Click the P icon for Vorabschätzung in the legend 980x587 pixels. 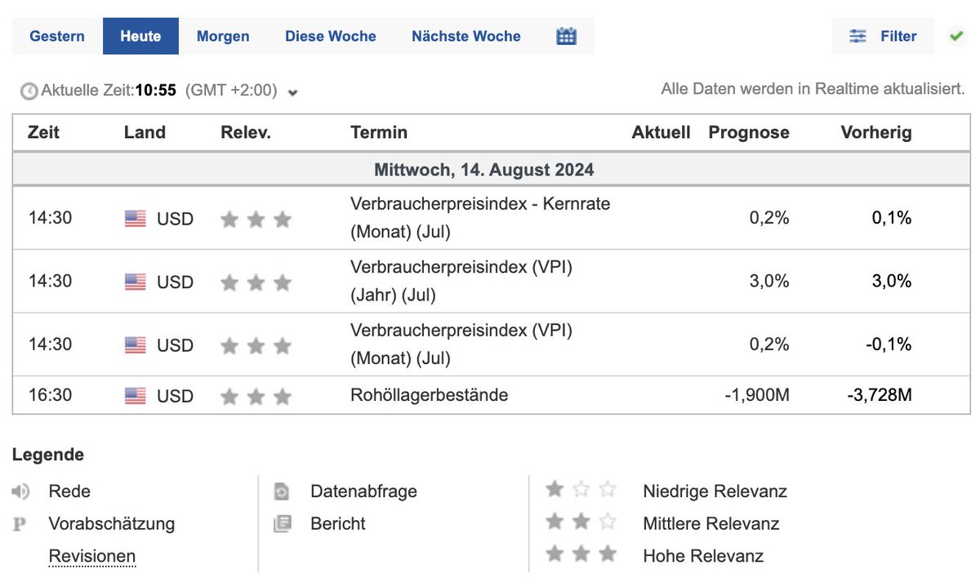coord(20,524)
